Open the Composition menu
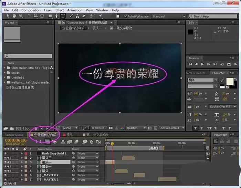Screen dimensions: 241x188 tap(31, 10)
